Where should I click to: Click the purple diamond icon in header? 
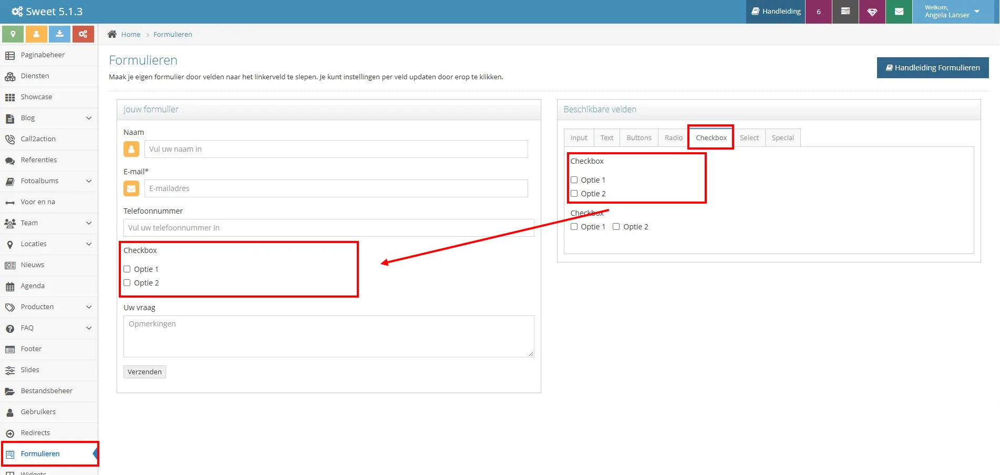coord(872,12)
